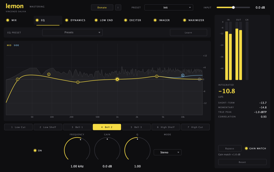Screen dimensions: 274x172
Task: Click the -1.0 dBTP true peak value
Action: click(x=260, y=112)
